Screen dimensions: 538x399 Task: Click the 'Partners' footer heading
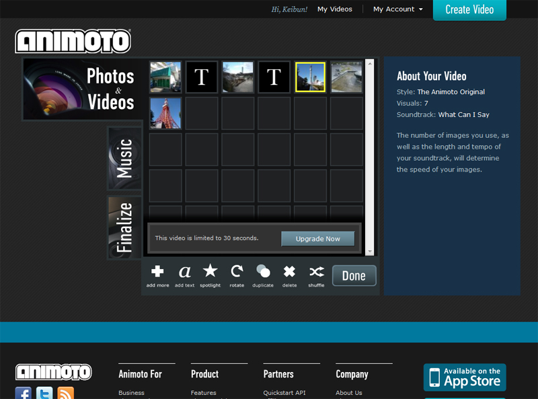[278, 374]
